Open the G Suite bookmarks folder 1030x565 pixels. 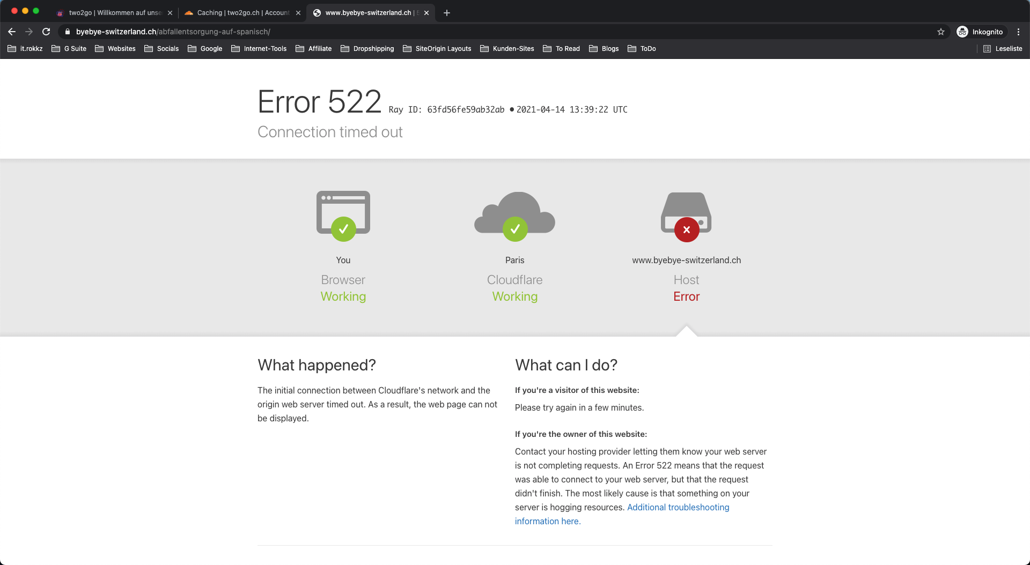(69, 49)
